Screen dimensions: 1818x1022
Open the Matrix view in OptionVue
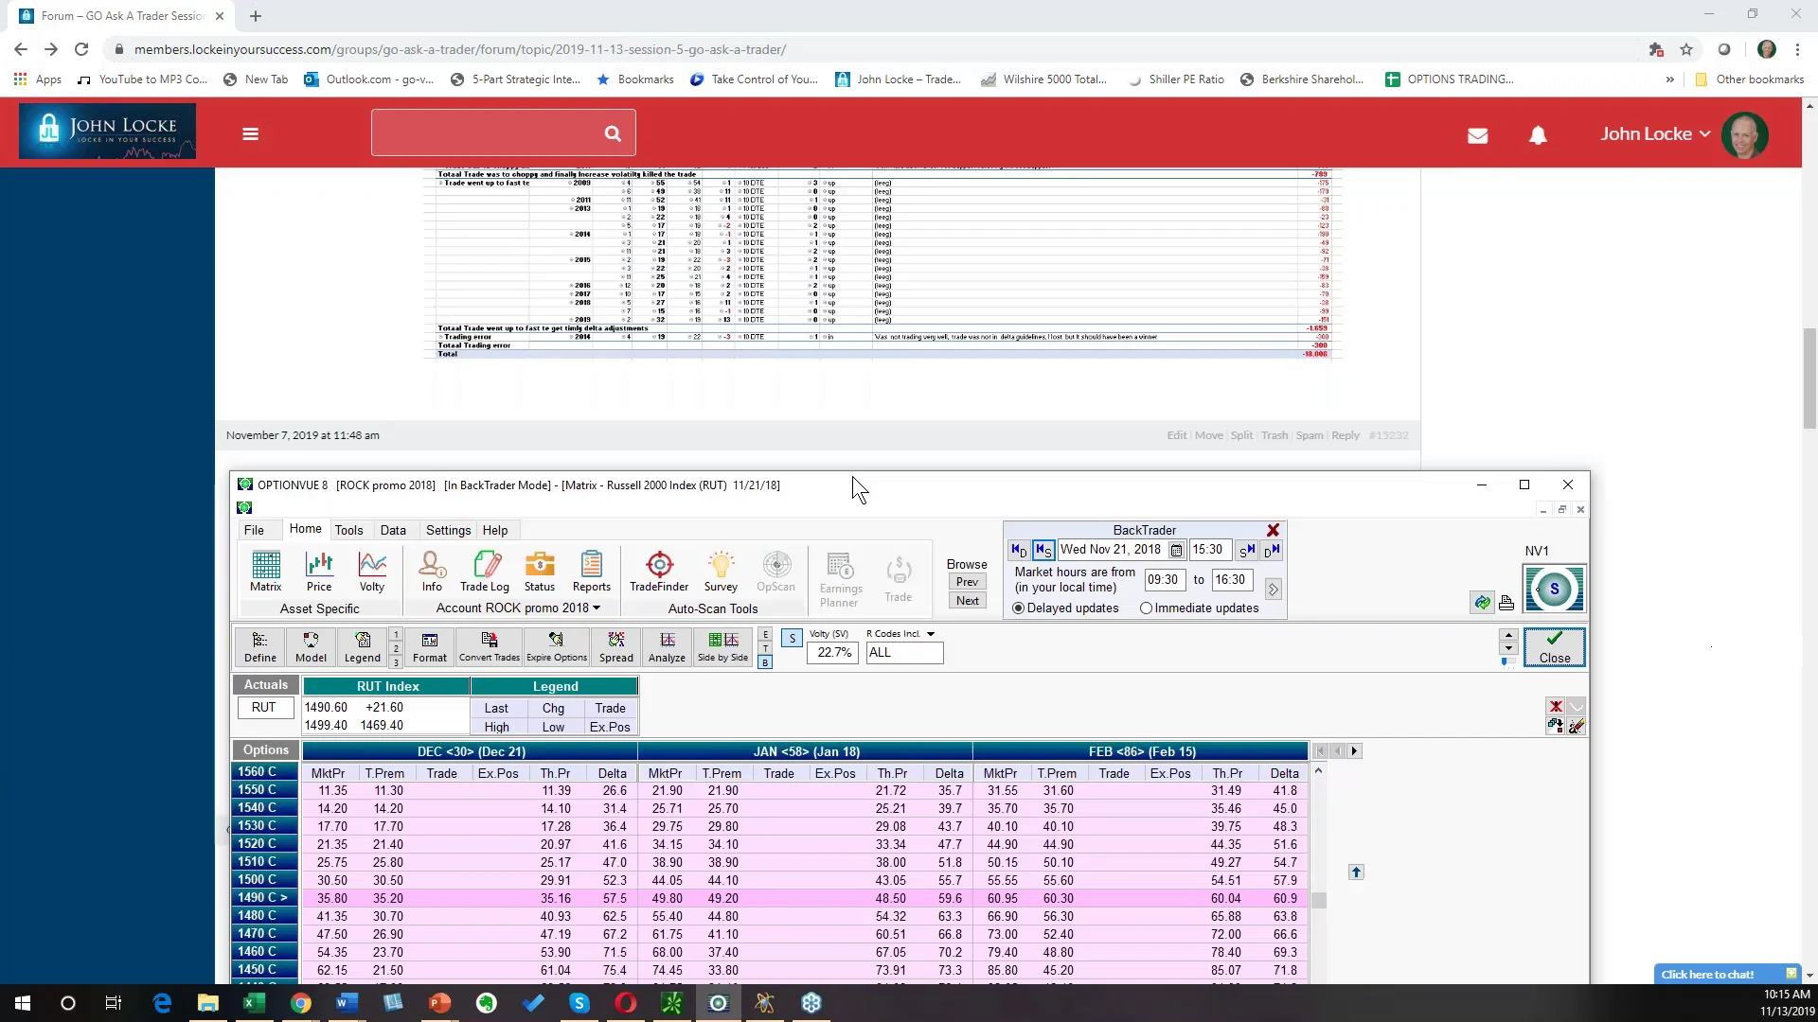pos(265,572)
